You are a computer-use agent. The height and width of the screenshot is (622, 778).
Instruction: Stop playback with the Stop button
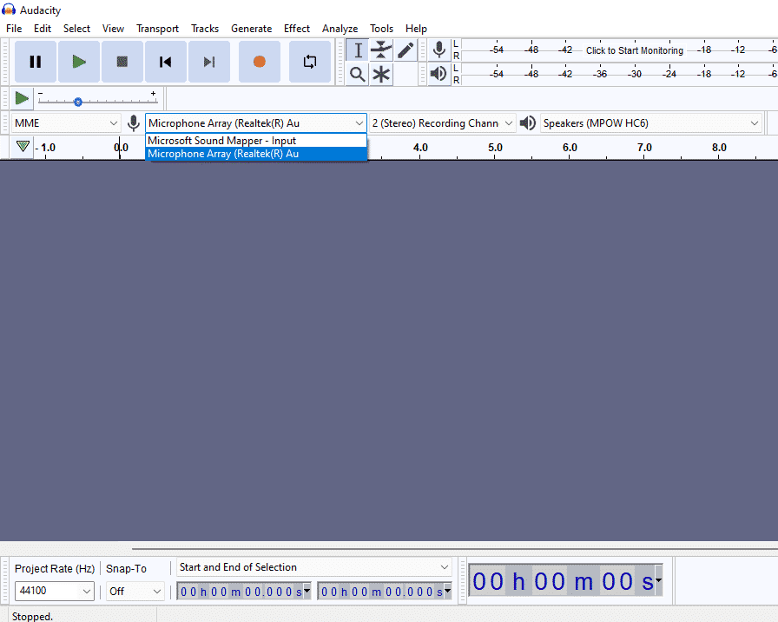point(122,62)
